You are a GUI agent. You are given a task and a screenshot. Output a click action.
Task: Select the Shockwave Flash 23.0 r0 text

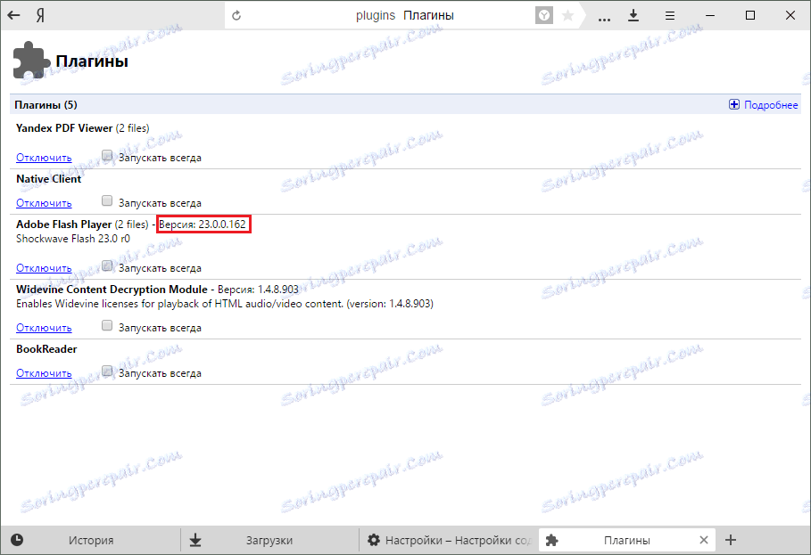pos(73,239)
